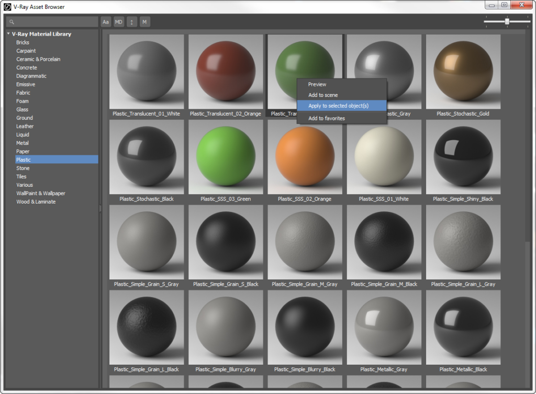Close the V-Ray Asset Browser window

(x=522, y=5)
